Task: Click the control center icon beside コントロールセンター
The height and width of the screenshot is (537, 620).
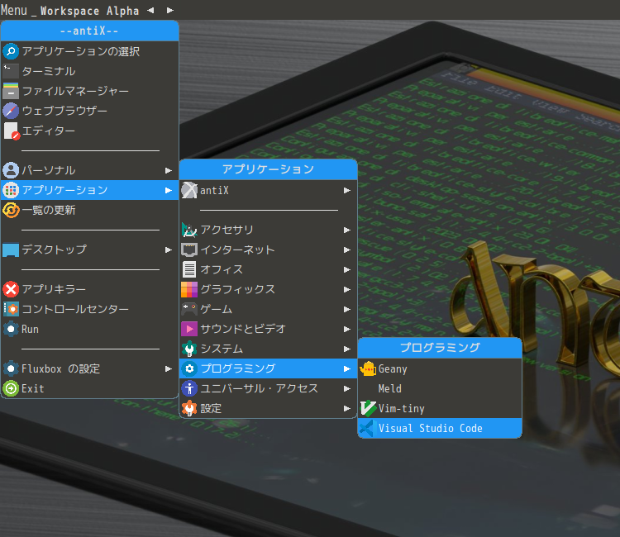Action: point(11,309)
